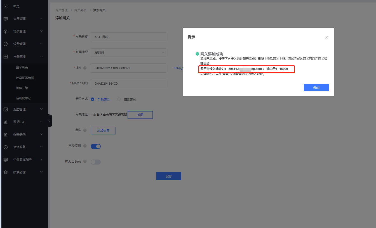Expand the 增值服务 menu chevron
The image size is (376, 228).
pyautogui.click(x=41, y=147)
